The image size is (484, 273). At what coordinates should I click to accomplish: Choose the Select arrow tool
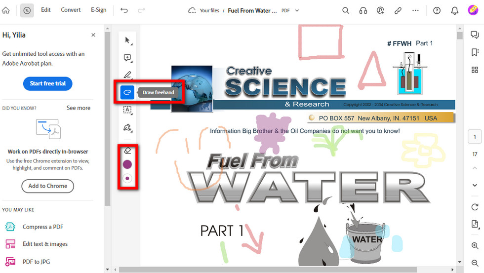[127, 40]
